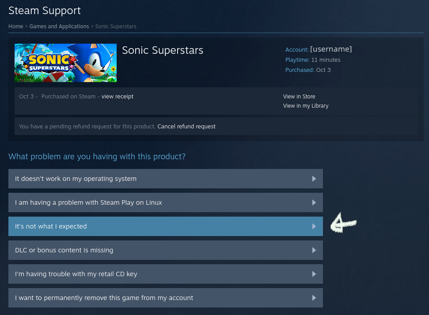Click the Sonic Superstars breadcrumb text
The image size is (429, 315).
[116, 26]
